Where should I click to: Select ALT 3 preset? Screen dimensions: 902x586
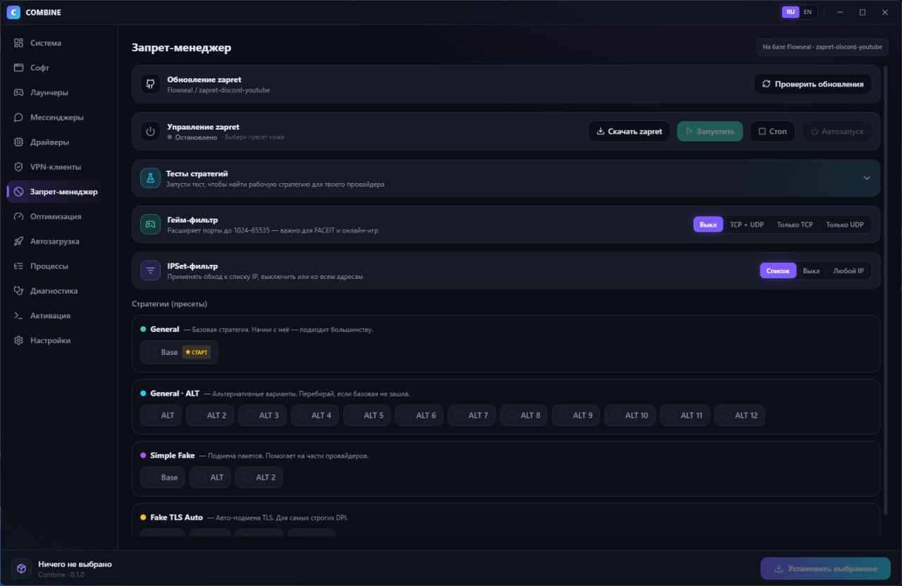tap(262, 416)
